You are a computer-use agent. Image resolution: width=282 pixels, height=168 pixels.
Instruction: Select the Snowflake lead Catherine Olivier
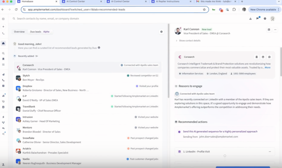pyautogui.click(x=87, y=140)
